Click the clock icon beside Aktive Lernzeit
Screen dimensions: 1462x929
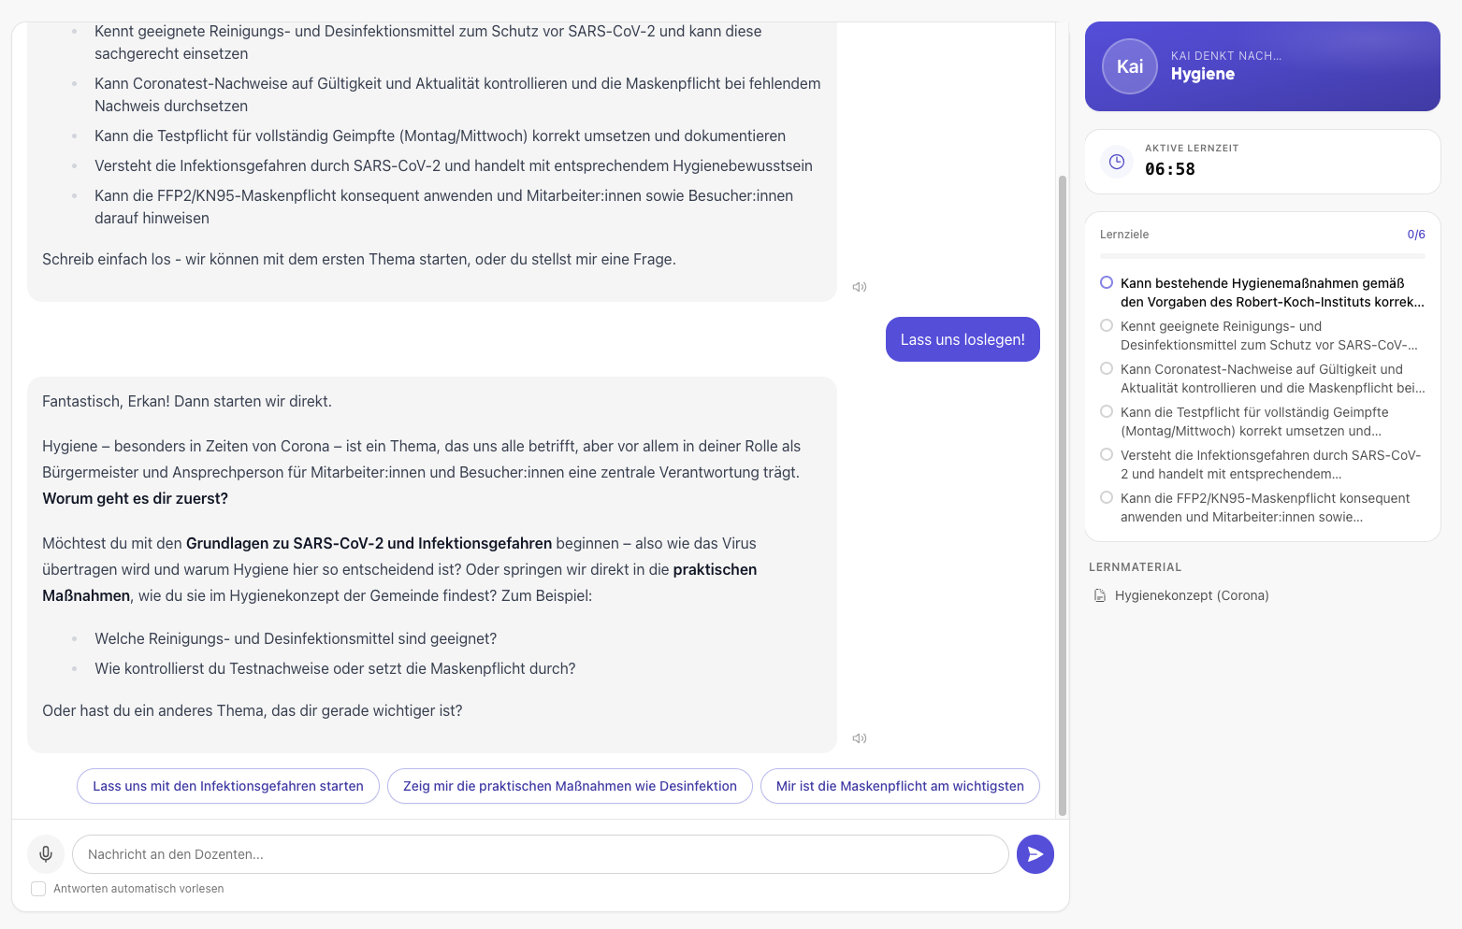(1116, 161)
